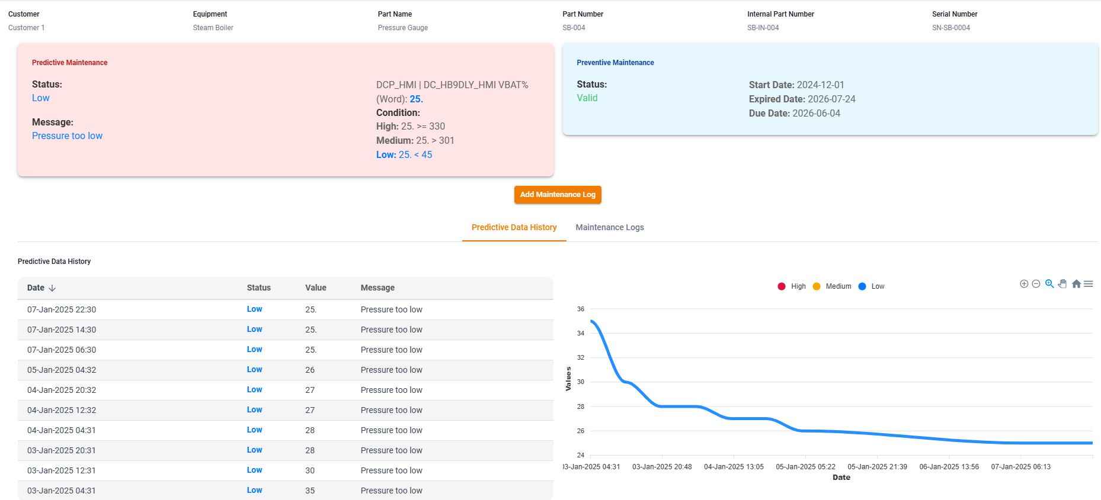The height and width of the screenshot is (500, 1101).
Task: Click the SN-SB-0004 serial number
Action: point(950,28)
